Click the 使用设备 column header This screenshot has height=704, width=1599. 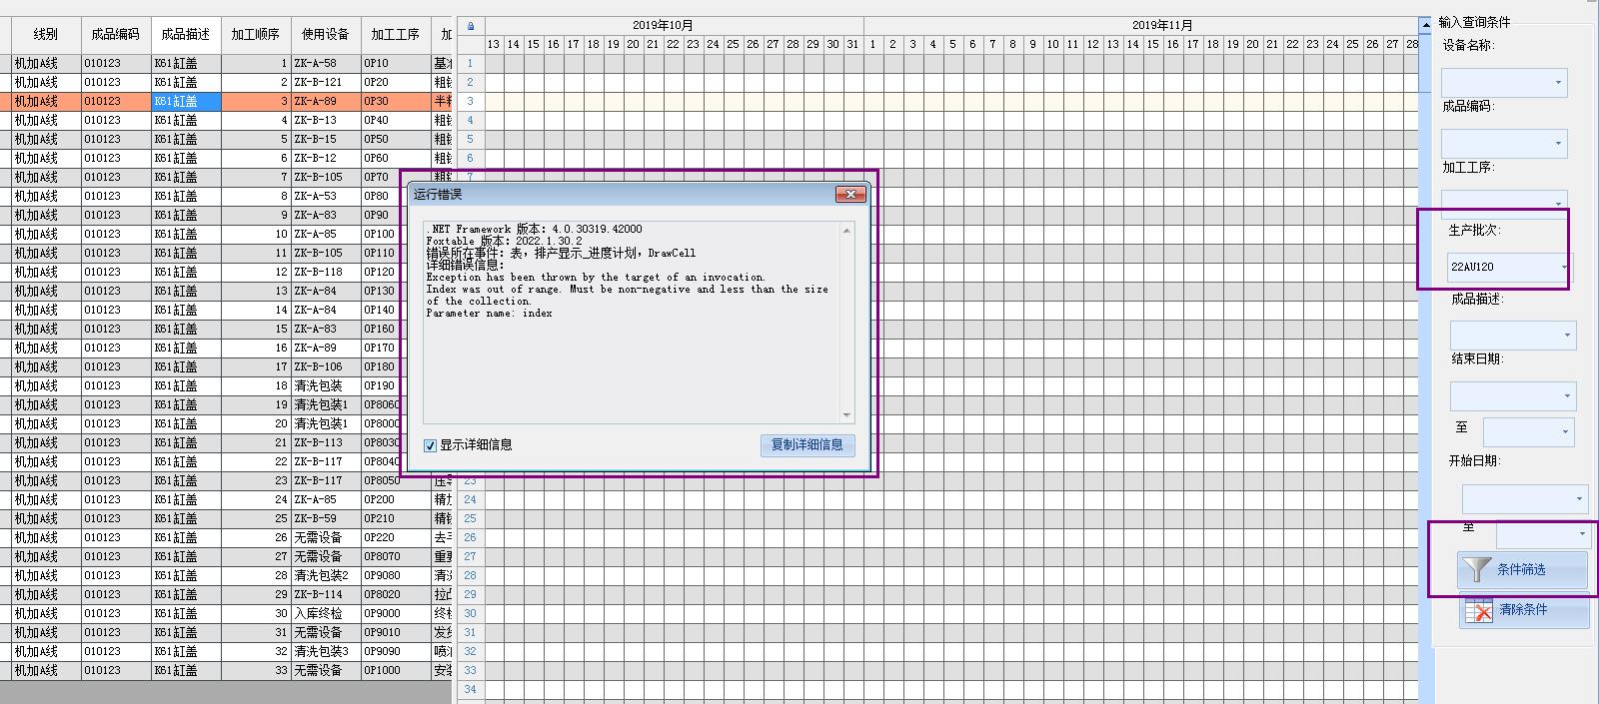326,34
